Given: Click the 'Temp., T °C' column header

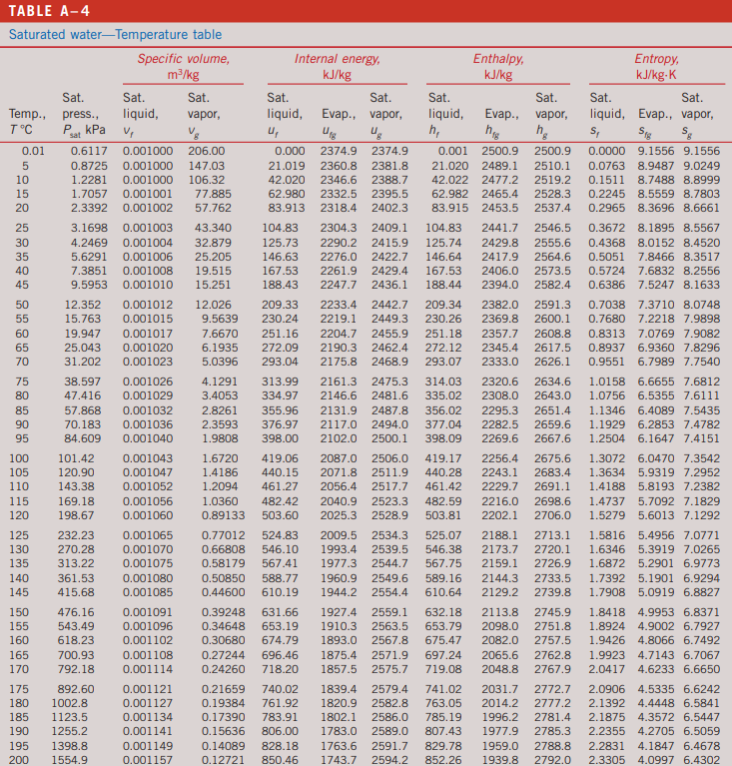Looking at the screenshot, I should tap(27, 122).
